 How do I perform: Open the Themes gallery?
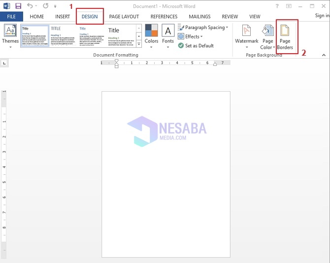tap(10, 36)
